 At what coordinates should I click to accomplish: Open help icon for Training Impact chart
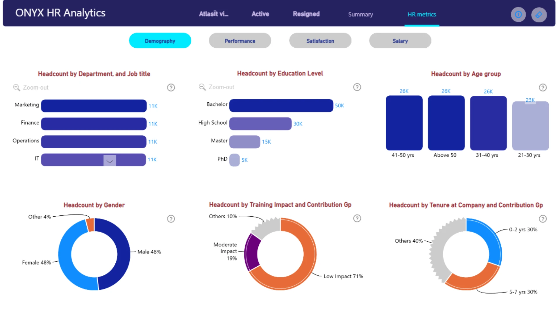tap(357, 218)
